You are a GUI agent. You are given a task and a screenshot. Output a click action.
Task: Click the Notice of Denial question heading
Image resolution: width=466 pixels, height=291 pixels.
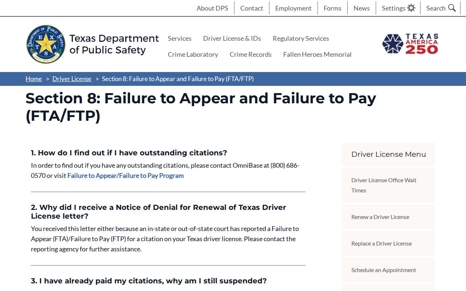[x=158, y=212]
